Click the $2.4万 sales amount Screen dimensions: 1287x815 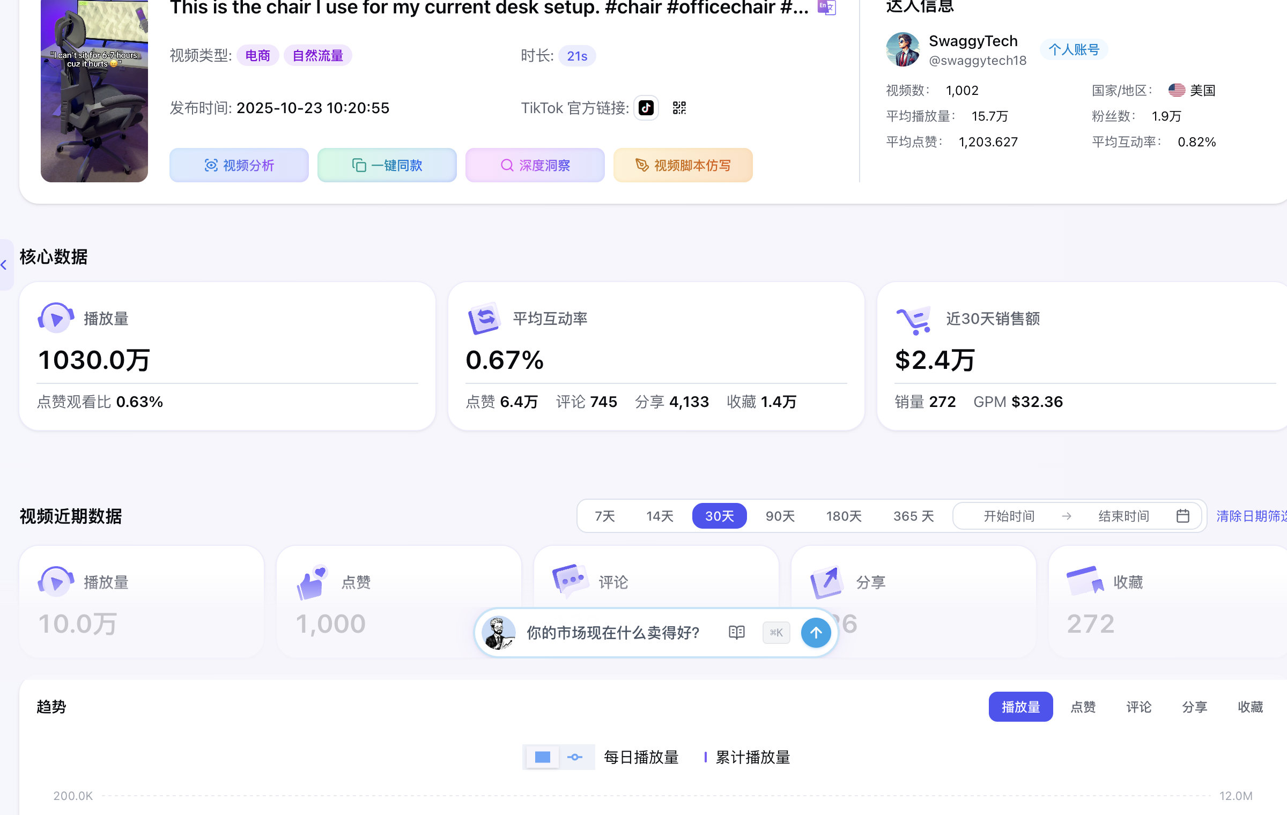[x=935, y=360]
